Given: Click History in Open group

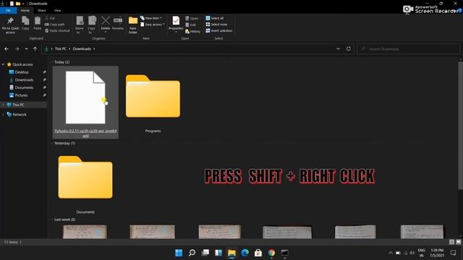Looking at the screenshot, I should click(x=193, y=31).
